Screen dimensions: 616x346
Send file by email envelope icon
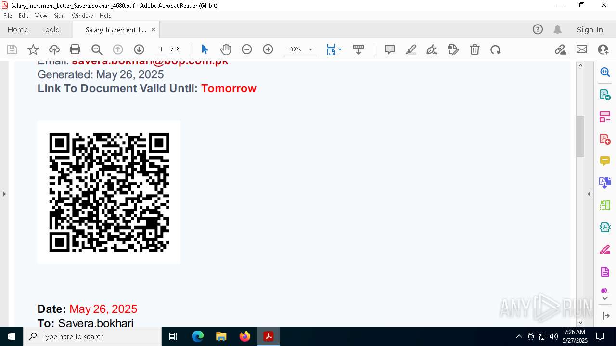click(582, 49)
